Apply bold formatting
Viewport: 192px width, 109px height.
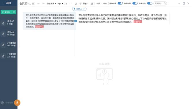coord(66,3)
